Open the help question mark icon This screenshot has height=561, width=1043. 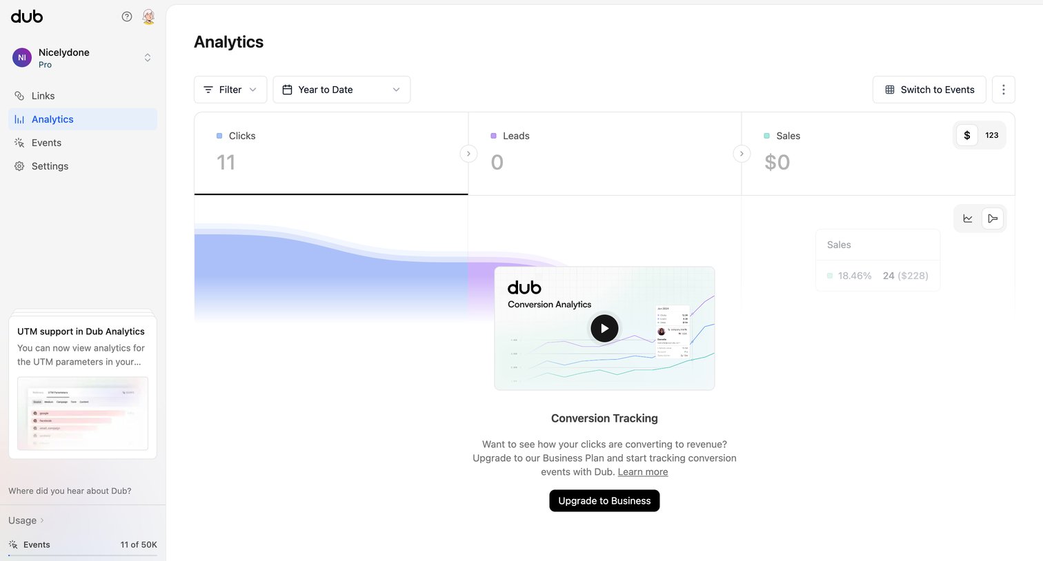[x=127, y=17]
